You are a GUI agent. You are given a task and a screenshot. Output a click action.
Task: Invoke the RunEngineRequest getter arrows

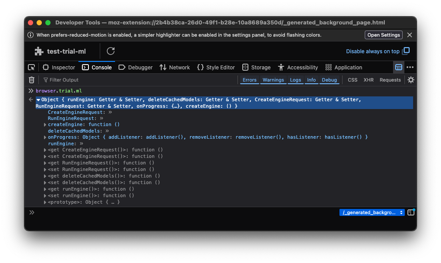pyautogui.click(x=101, y=118)
